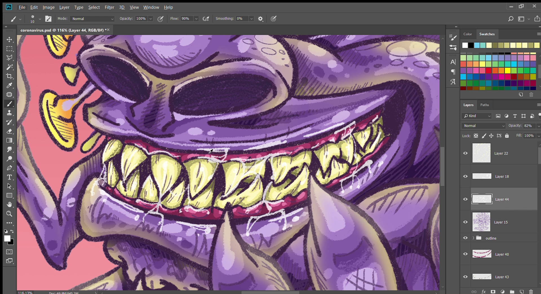Hide Layer 40 using eye icon

click(465, 254)
